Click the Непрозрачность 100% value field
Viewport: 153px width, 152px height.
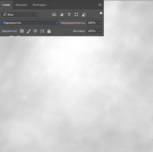(92, 23)
